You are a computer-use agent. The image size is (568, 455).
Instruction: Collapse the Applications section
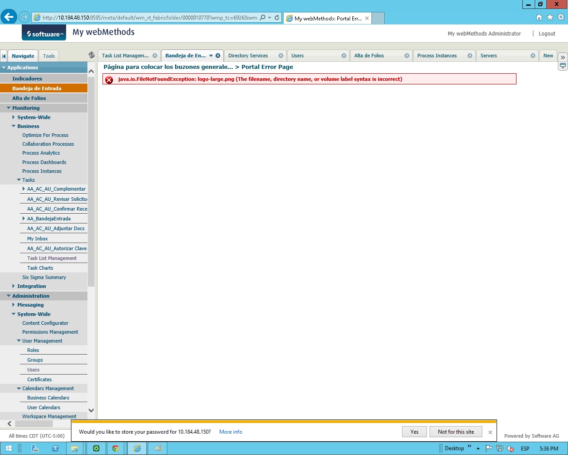tap(4, 68)
